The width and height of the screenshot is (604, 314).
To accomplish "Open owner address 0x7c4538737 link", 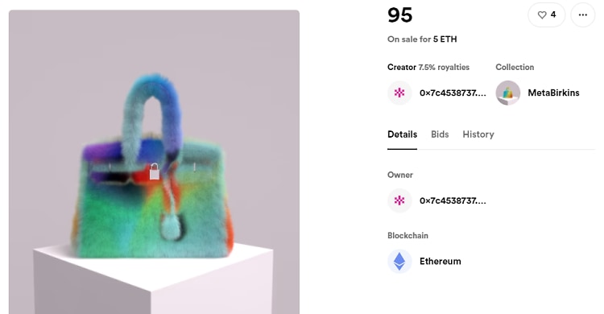I will tap(453, 200).
